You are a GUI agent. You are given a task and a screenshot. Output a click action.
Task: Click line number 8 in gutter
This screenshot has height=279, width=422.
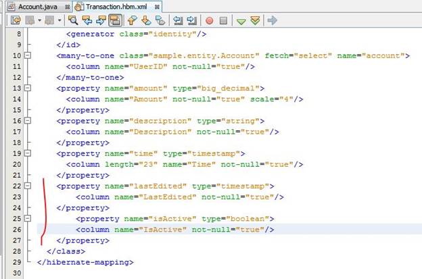click(x=18, y=34)
